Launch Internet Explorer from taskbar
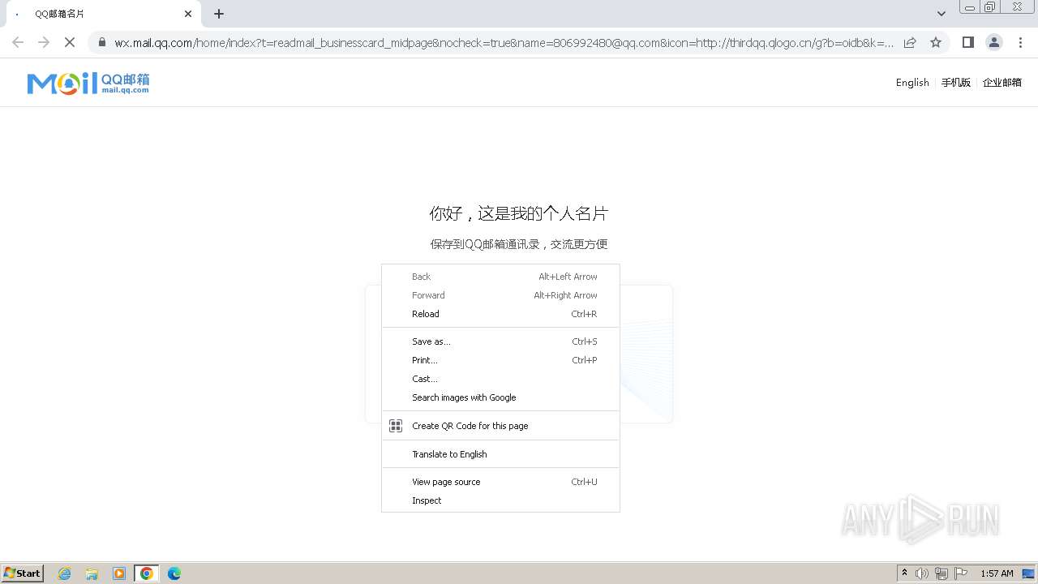This screenshot has width=1038, height=584. coord(65,573)
